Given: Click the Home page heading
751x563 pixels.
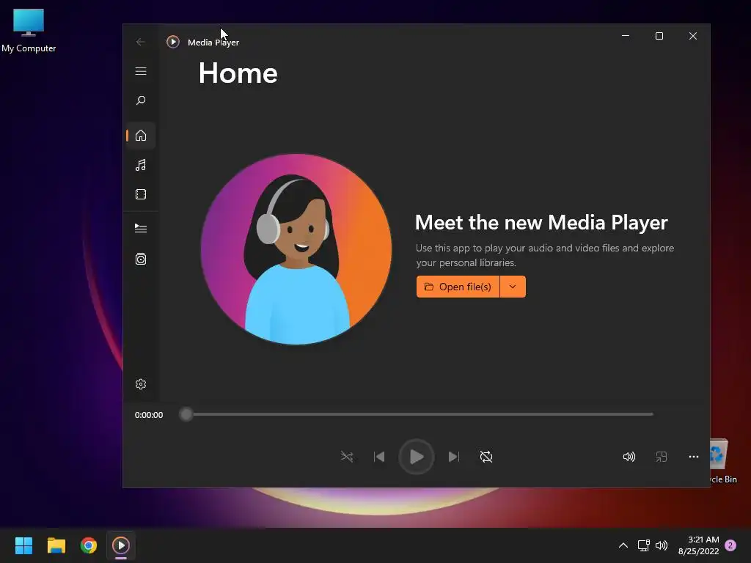Looking at the screenshot, I should [238, 73].
